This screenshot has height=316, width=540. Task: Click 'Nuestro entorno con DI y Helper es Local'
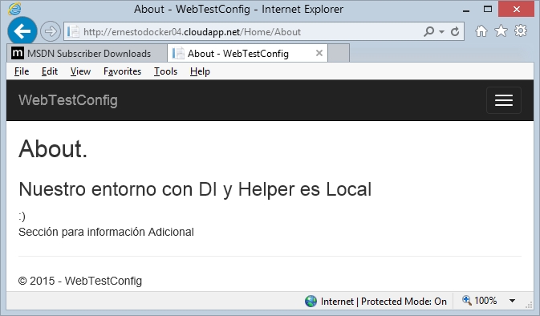(x=195, y=189)
